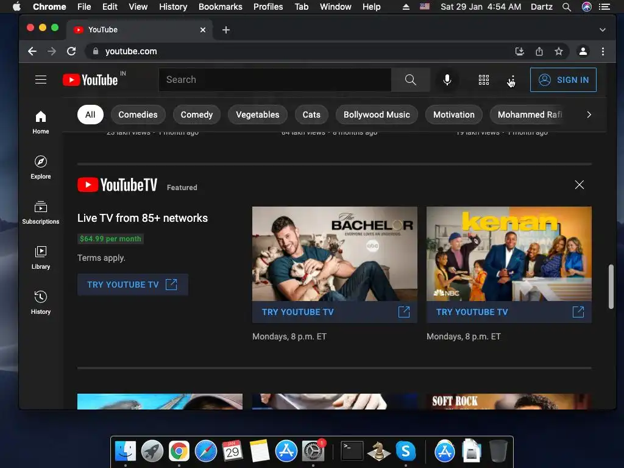Screen dimensions: 624x468
Task: Open History in sidebar
Action: (41, 303)
